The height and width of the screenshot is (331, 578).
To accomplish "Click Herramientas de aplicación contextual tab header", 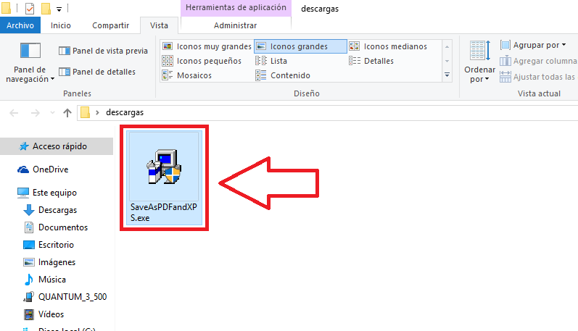I will click(x=236, y=8).
